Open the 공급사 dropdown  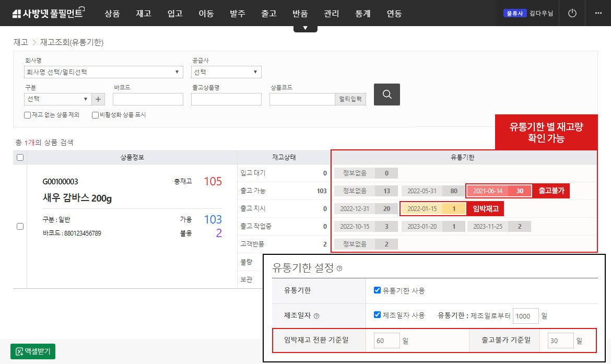click(226, 72)
